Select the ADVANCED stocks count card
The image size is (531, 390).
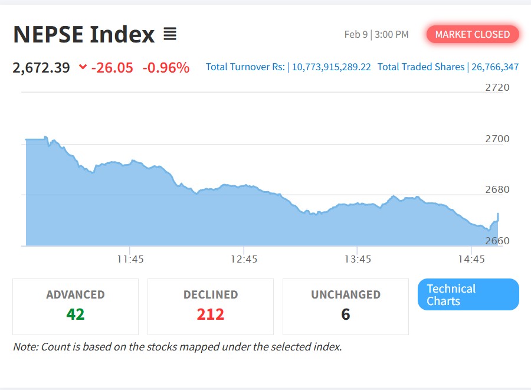coord(76,306)
